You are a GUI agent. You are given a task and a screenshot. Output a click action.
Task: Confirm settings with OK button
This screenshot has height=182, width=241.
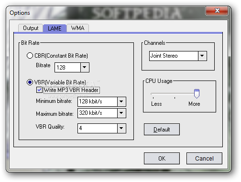pos(162,159)
